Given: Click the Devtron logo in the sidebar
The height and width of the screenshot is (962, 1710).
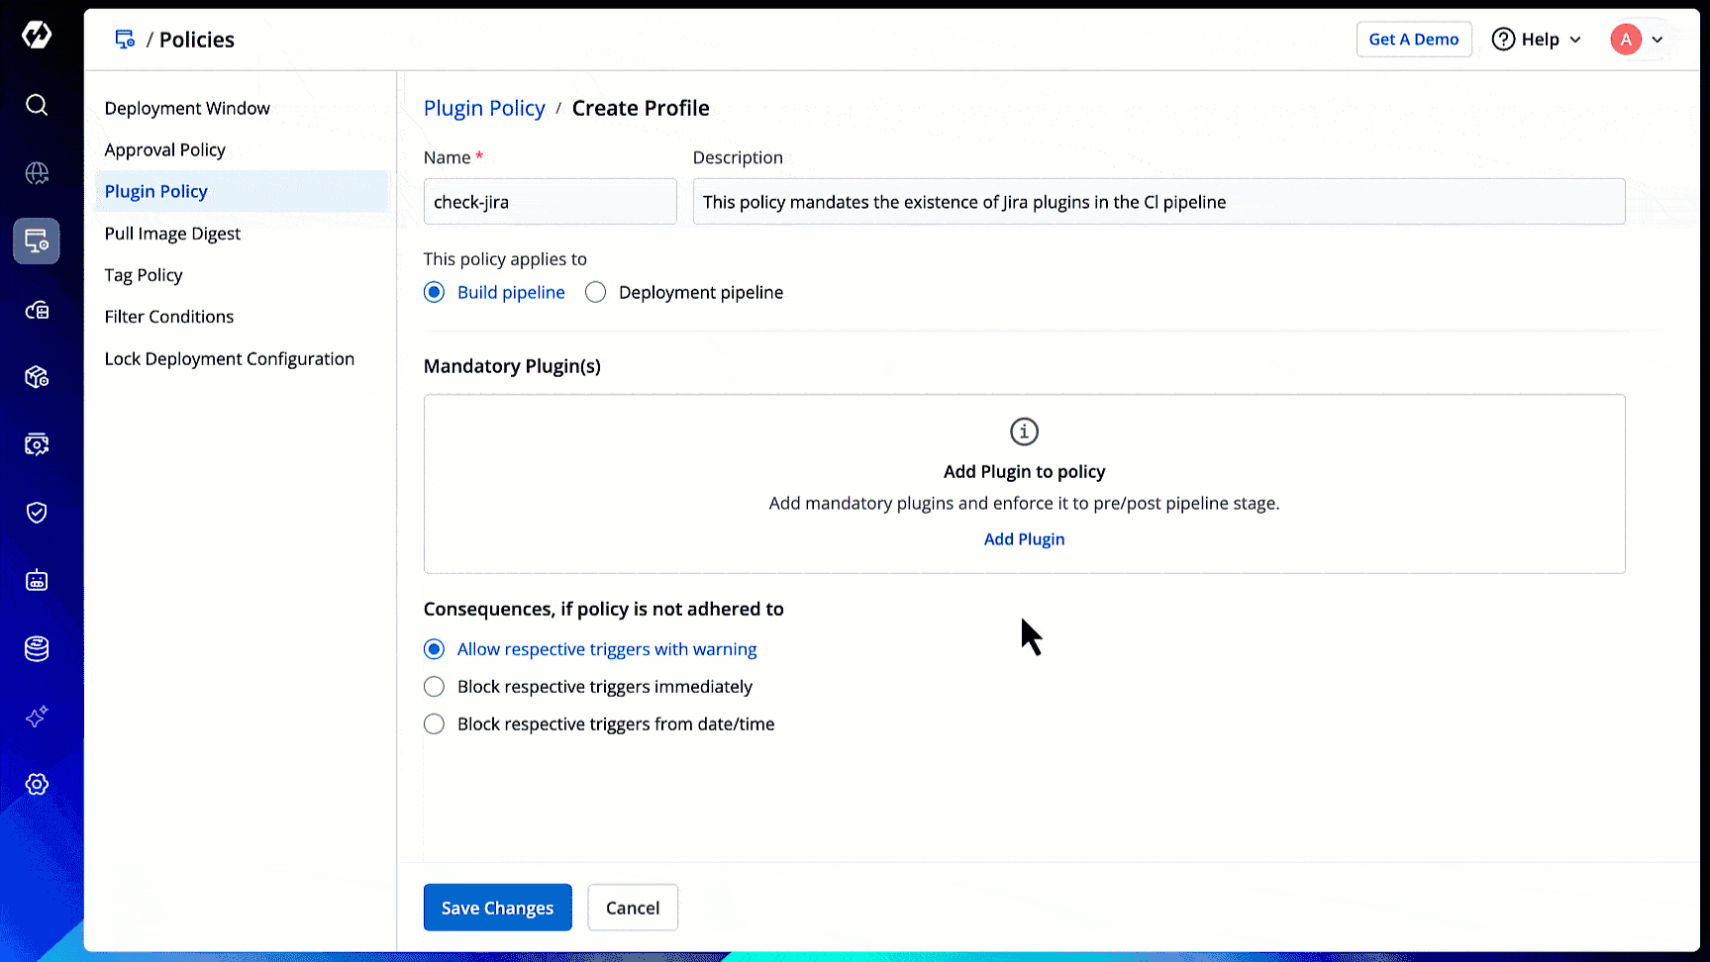Looking at the screenshot, I should (37, 36).
